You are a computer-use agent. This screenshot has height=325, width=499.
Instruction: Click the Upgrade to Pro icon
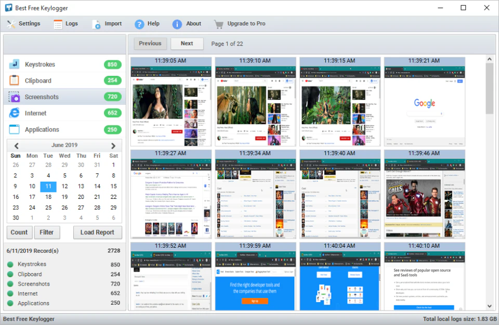(x=218, y=23)
